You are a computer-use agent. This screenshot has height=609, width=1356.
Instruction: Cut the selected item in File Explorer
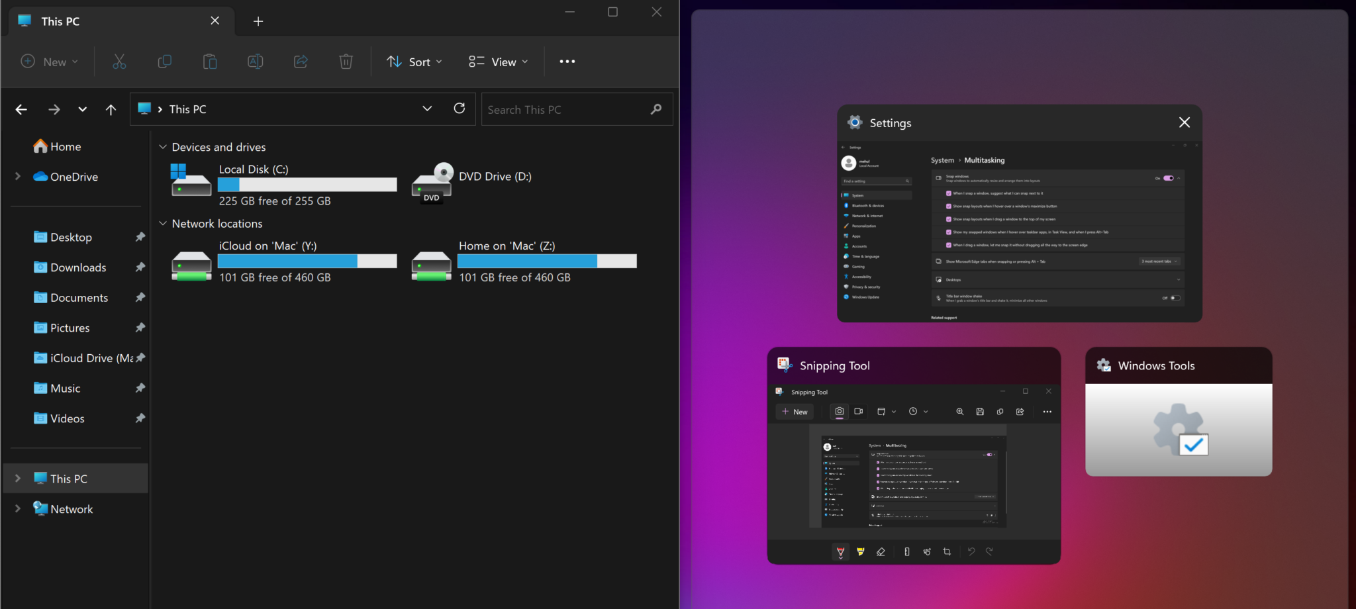click(x=119, y=62)
